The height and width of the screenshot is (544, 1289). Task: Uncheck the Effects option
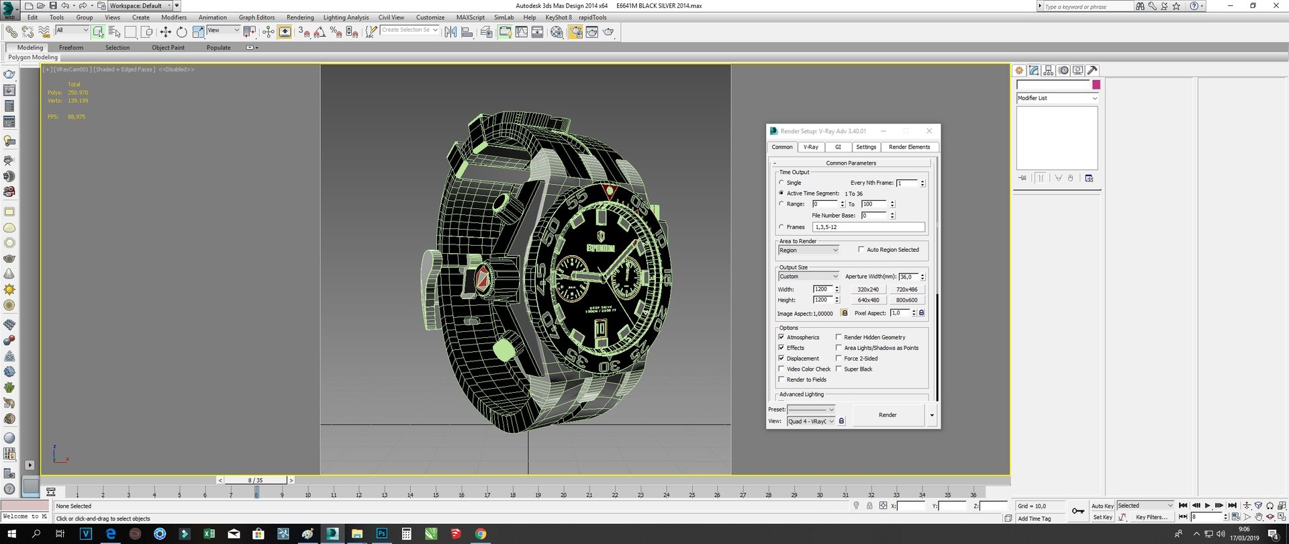click(x=781, y=348)
